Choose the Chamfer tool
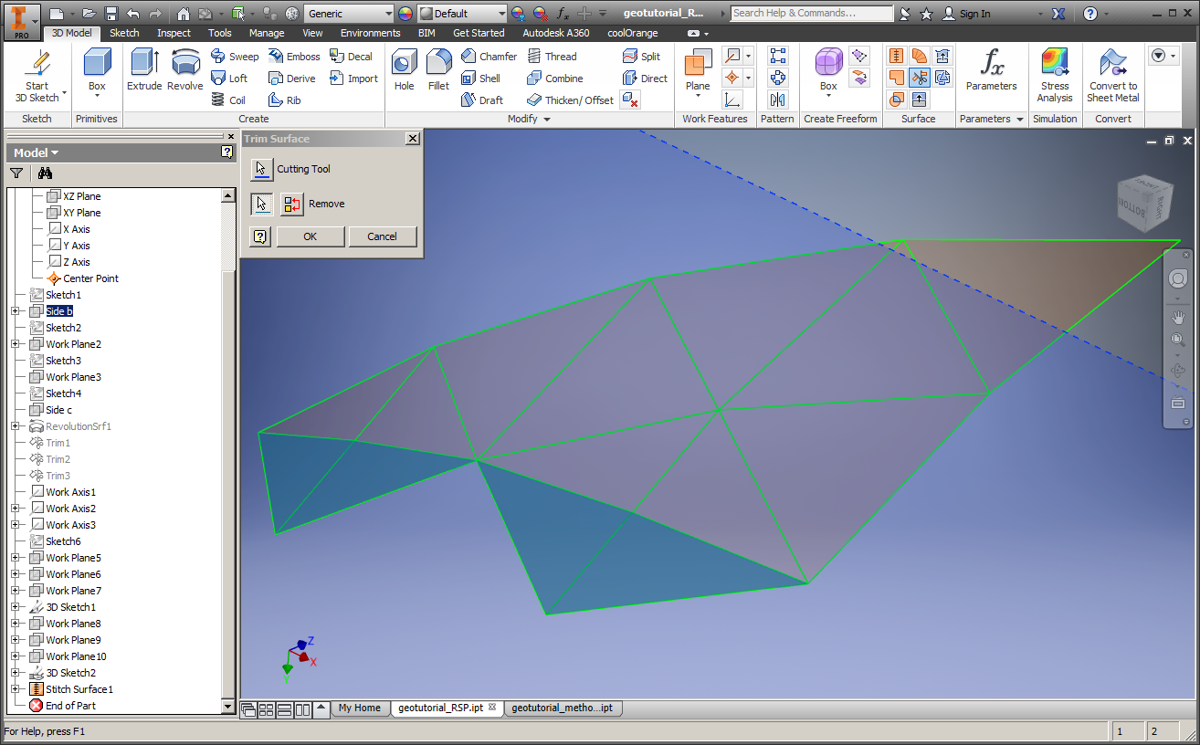 (x=489, y=57)
